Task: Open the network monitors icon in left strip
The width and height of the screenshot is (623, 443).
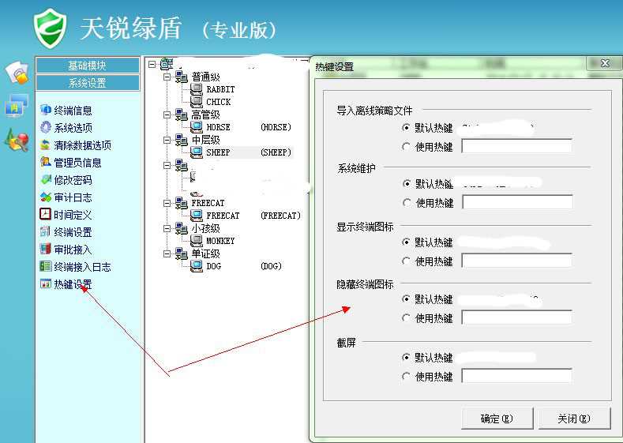Action: [x=17, y=106]
